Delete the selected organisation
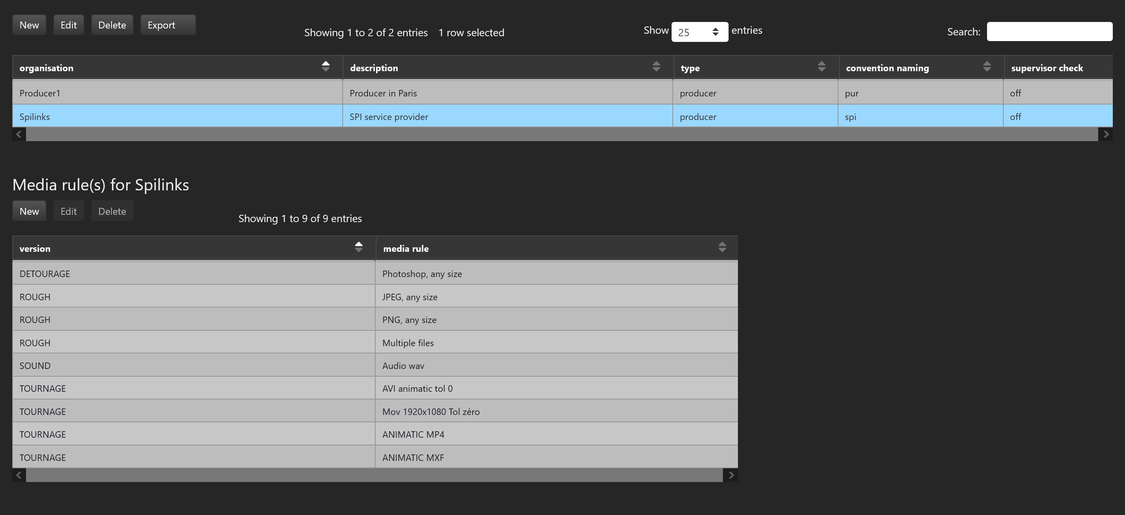The width and height of the screenshot is (1125, 515). pyautogui.click(x=112, y=25)
